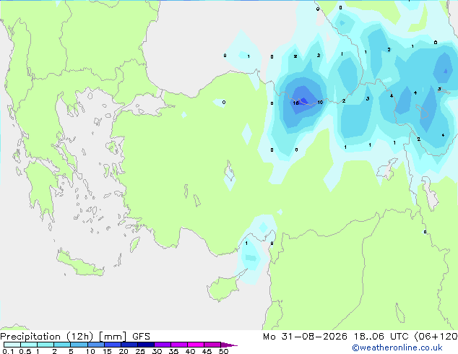458x354 pixels.
Task: Click the '50' legend scale label
Action: pos(223,351)
